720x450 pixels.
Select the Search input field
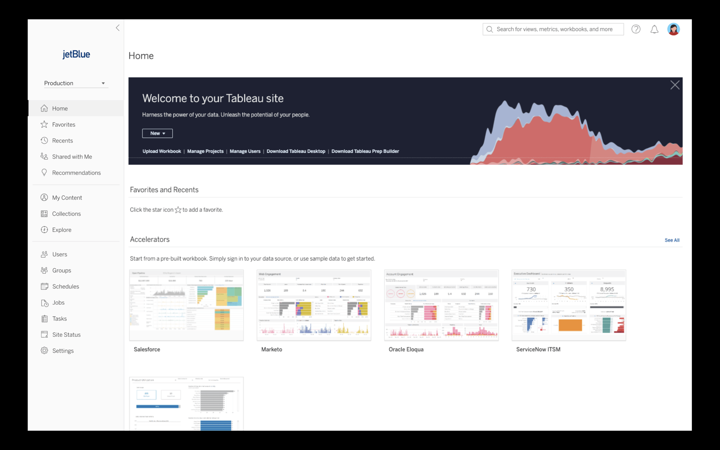click(553, 28)
